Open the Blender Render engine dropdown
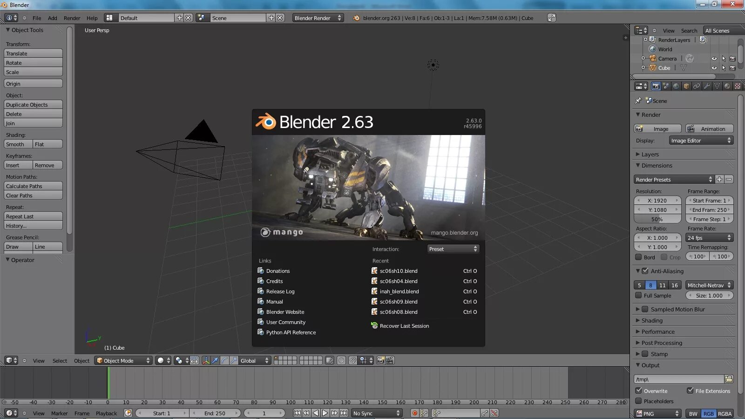 point(318,18)
